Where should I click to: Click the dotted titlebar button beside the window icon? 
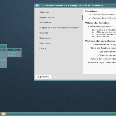pyautogui.click(x=41, y=6)
